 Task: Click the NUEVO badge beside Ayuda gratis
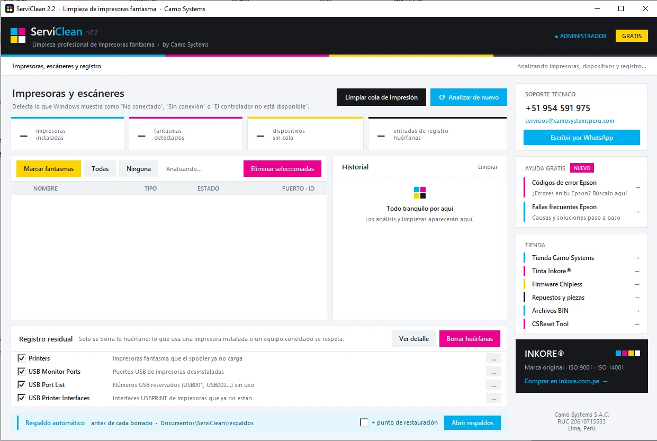coord(582,168)
